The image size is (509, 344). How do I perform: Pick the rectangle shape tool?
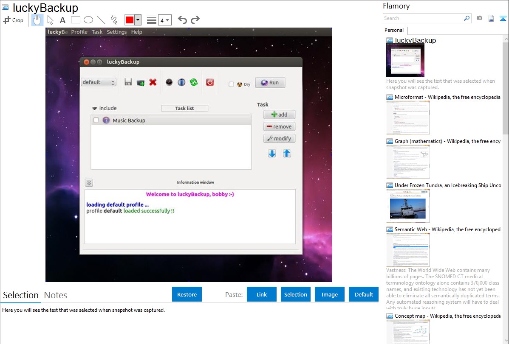(75, 20)
